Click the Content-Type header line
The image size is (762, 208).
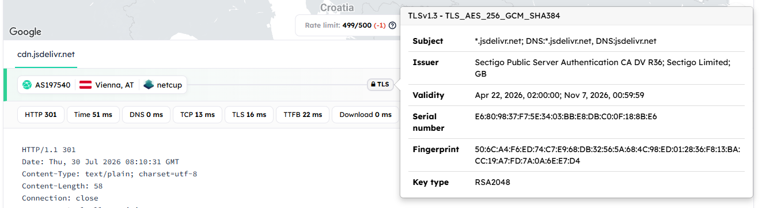point(109,173)
